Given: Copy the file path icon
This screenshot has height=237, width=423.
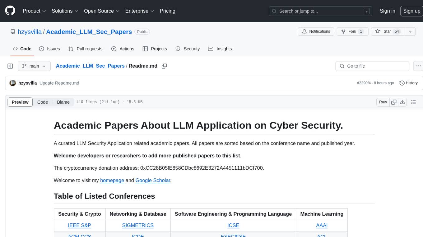Looking at the screenshot, I should [x=165, y=66].
